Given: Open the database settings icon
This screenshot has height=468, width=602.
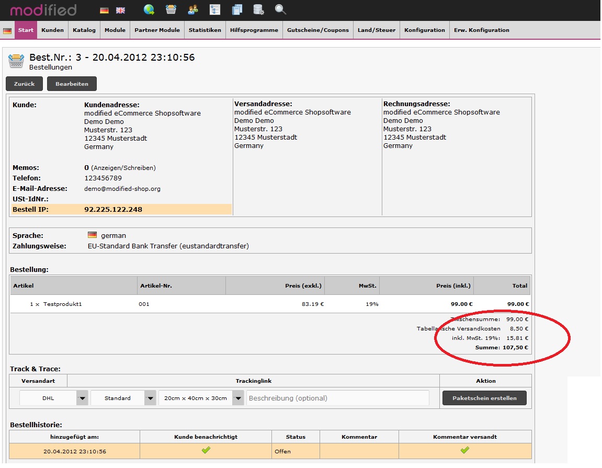Looking at the screenshot, I should 258,9.
